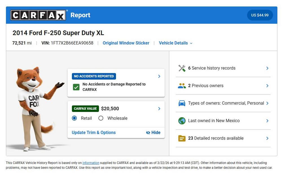
Task: Click the globe last owned icon
Action: pyautogui.click(x=182, y=121)
